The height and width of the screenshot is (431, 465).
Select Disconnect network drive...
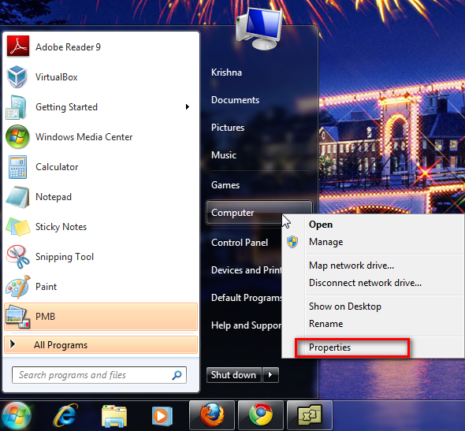point(365,283)
